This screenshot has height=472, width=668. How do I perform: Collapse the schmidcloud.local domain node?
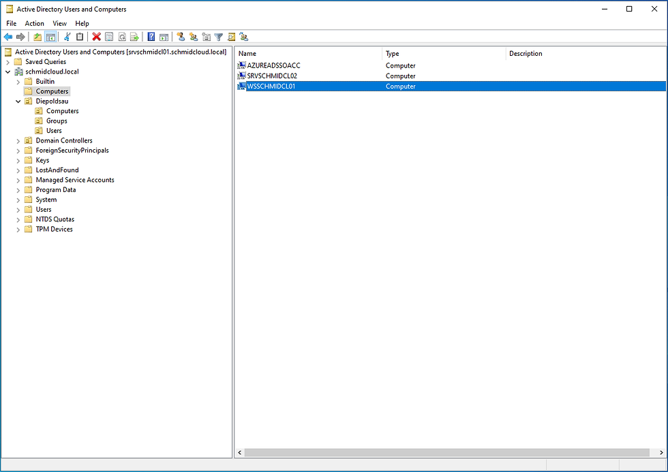[7, 72]
